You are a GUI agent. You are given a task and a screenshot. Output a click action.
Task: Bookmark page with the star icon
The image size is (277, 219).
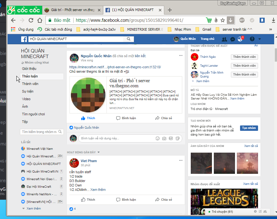[x=223, y=20]
